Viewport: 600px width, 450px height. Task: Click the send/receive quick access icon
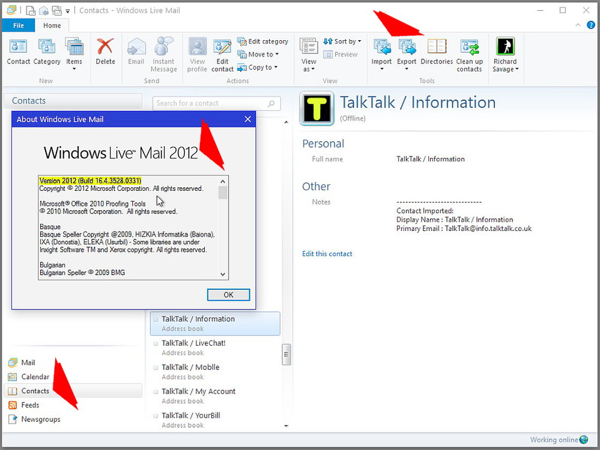pos(56,10)
